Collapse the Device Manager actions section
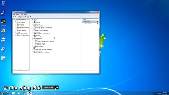 point(97,22)
